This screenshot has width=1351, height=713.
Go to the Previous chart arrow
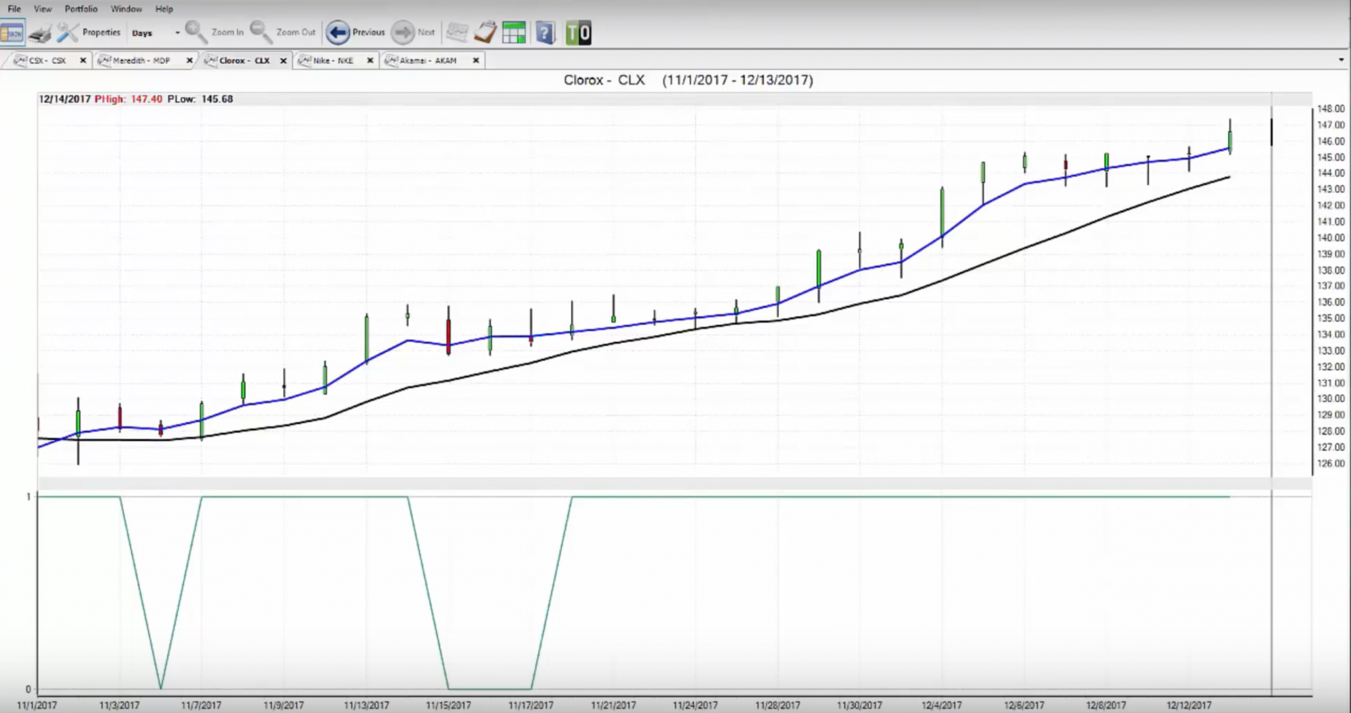click(x=338, y=33)
